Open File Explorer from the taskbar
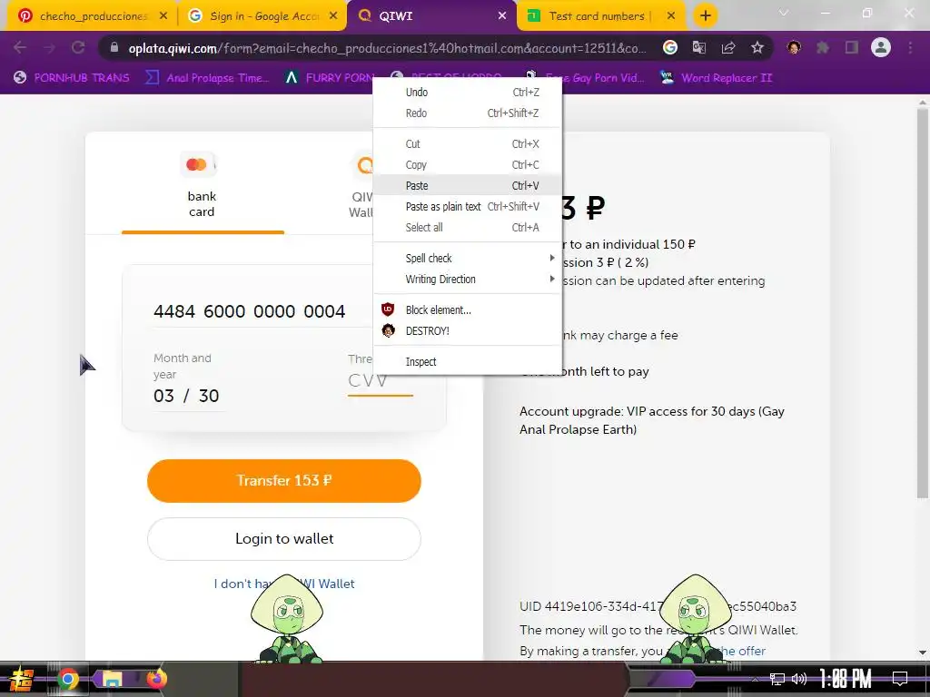 112,679
